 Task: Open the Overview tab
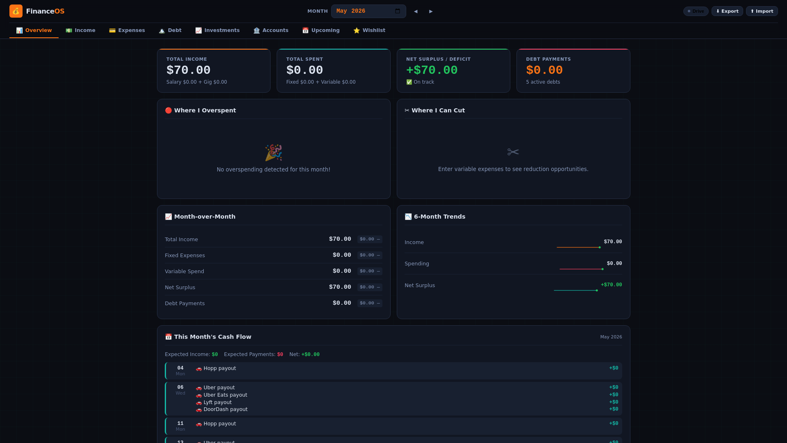pos(34,30)
